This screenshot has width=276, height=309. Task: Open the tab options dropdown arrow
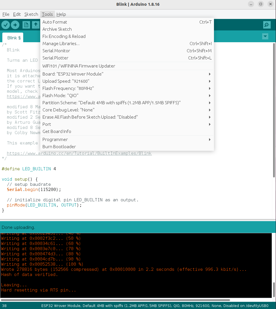(265, 36)
